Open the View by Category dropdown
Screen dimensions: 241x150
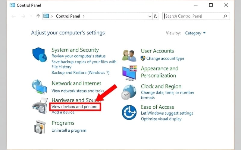point(195,33)
